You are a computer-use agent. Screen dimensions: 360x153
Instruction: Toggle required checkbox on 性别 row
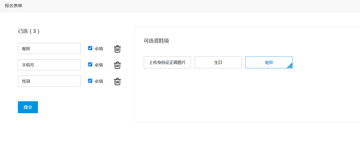click(x=90, y=81)
